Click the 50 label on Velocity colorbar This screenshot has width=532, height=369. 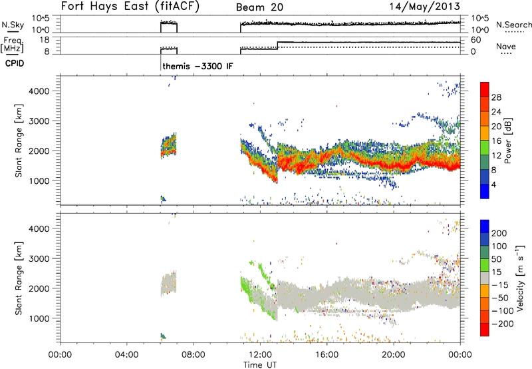pyautogui.click(x=496, y=259)
